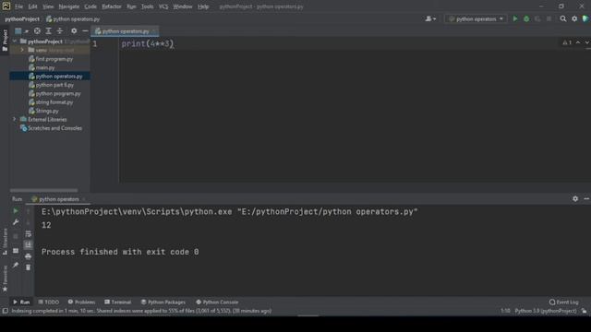Viewport: 591px width, 332px height.
Task: Open the Run menu
Action: click(131, 6)
